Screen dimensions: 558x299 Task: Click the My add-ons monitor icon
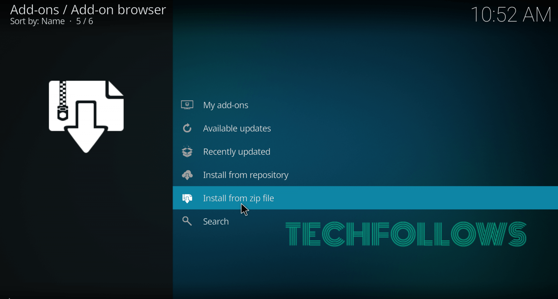pos(187,105)
